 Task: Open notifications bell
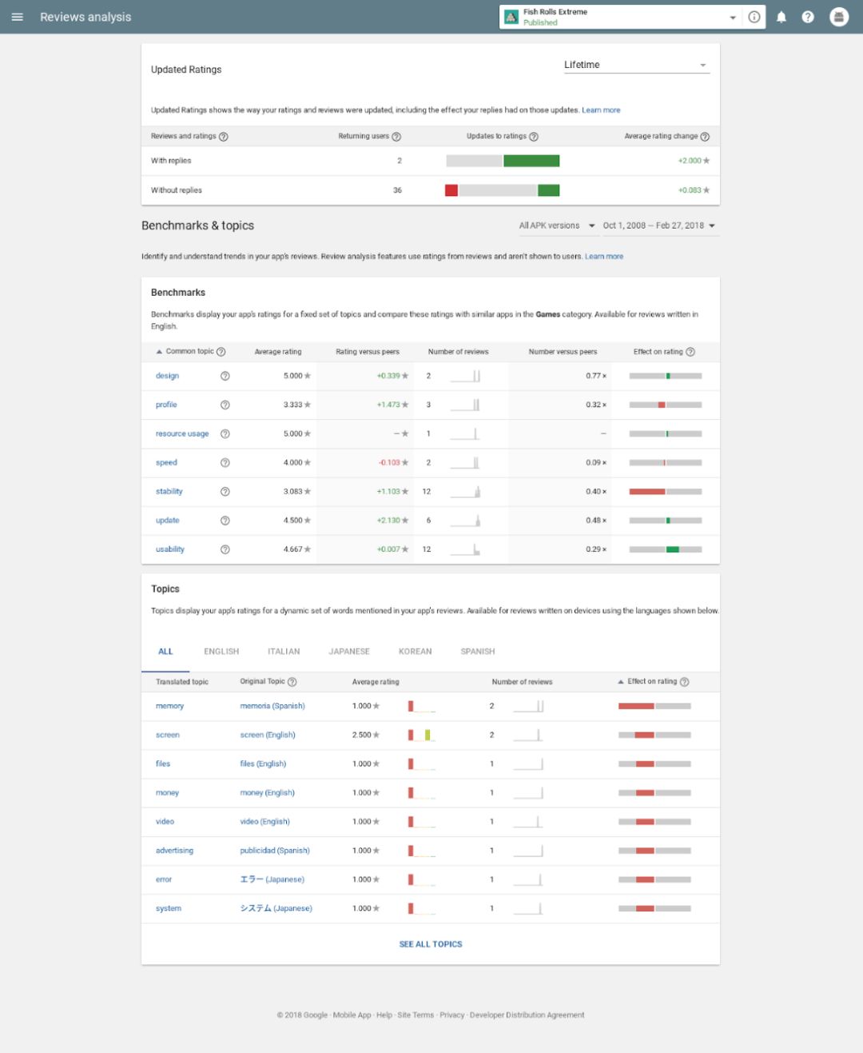781,17
